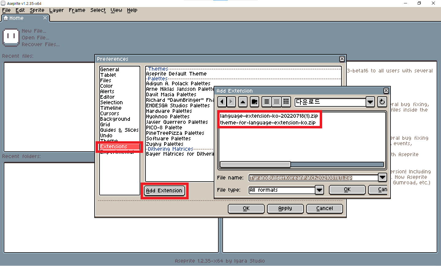Image resolution: width=441 pixels, height=266 pixels.
Task: Open the Layer menu
Action: click(x=56, y=10)
